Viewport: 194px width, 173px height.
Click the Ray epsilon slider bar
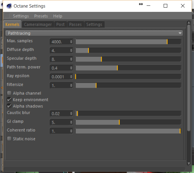[128, 77]
